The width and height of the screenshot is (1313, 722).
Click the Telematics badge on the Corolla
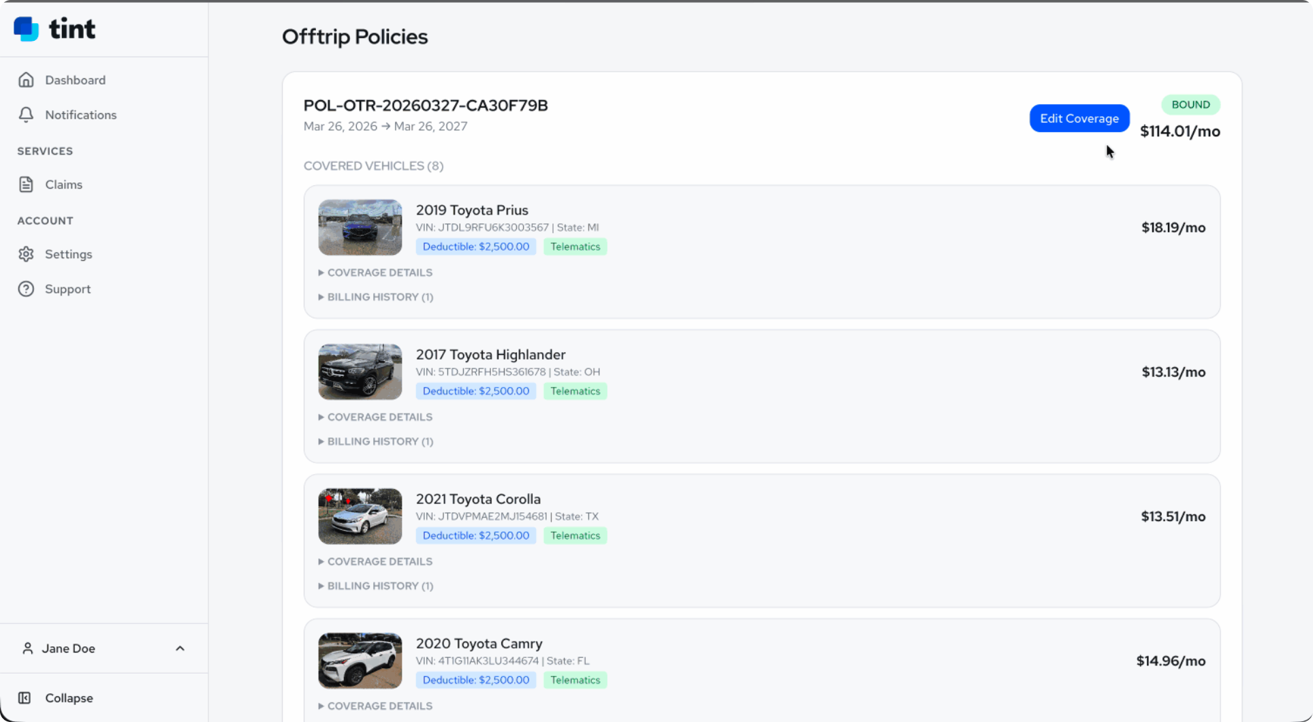pos(575,535)
